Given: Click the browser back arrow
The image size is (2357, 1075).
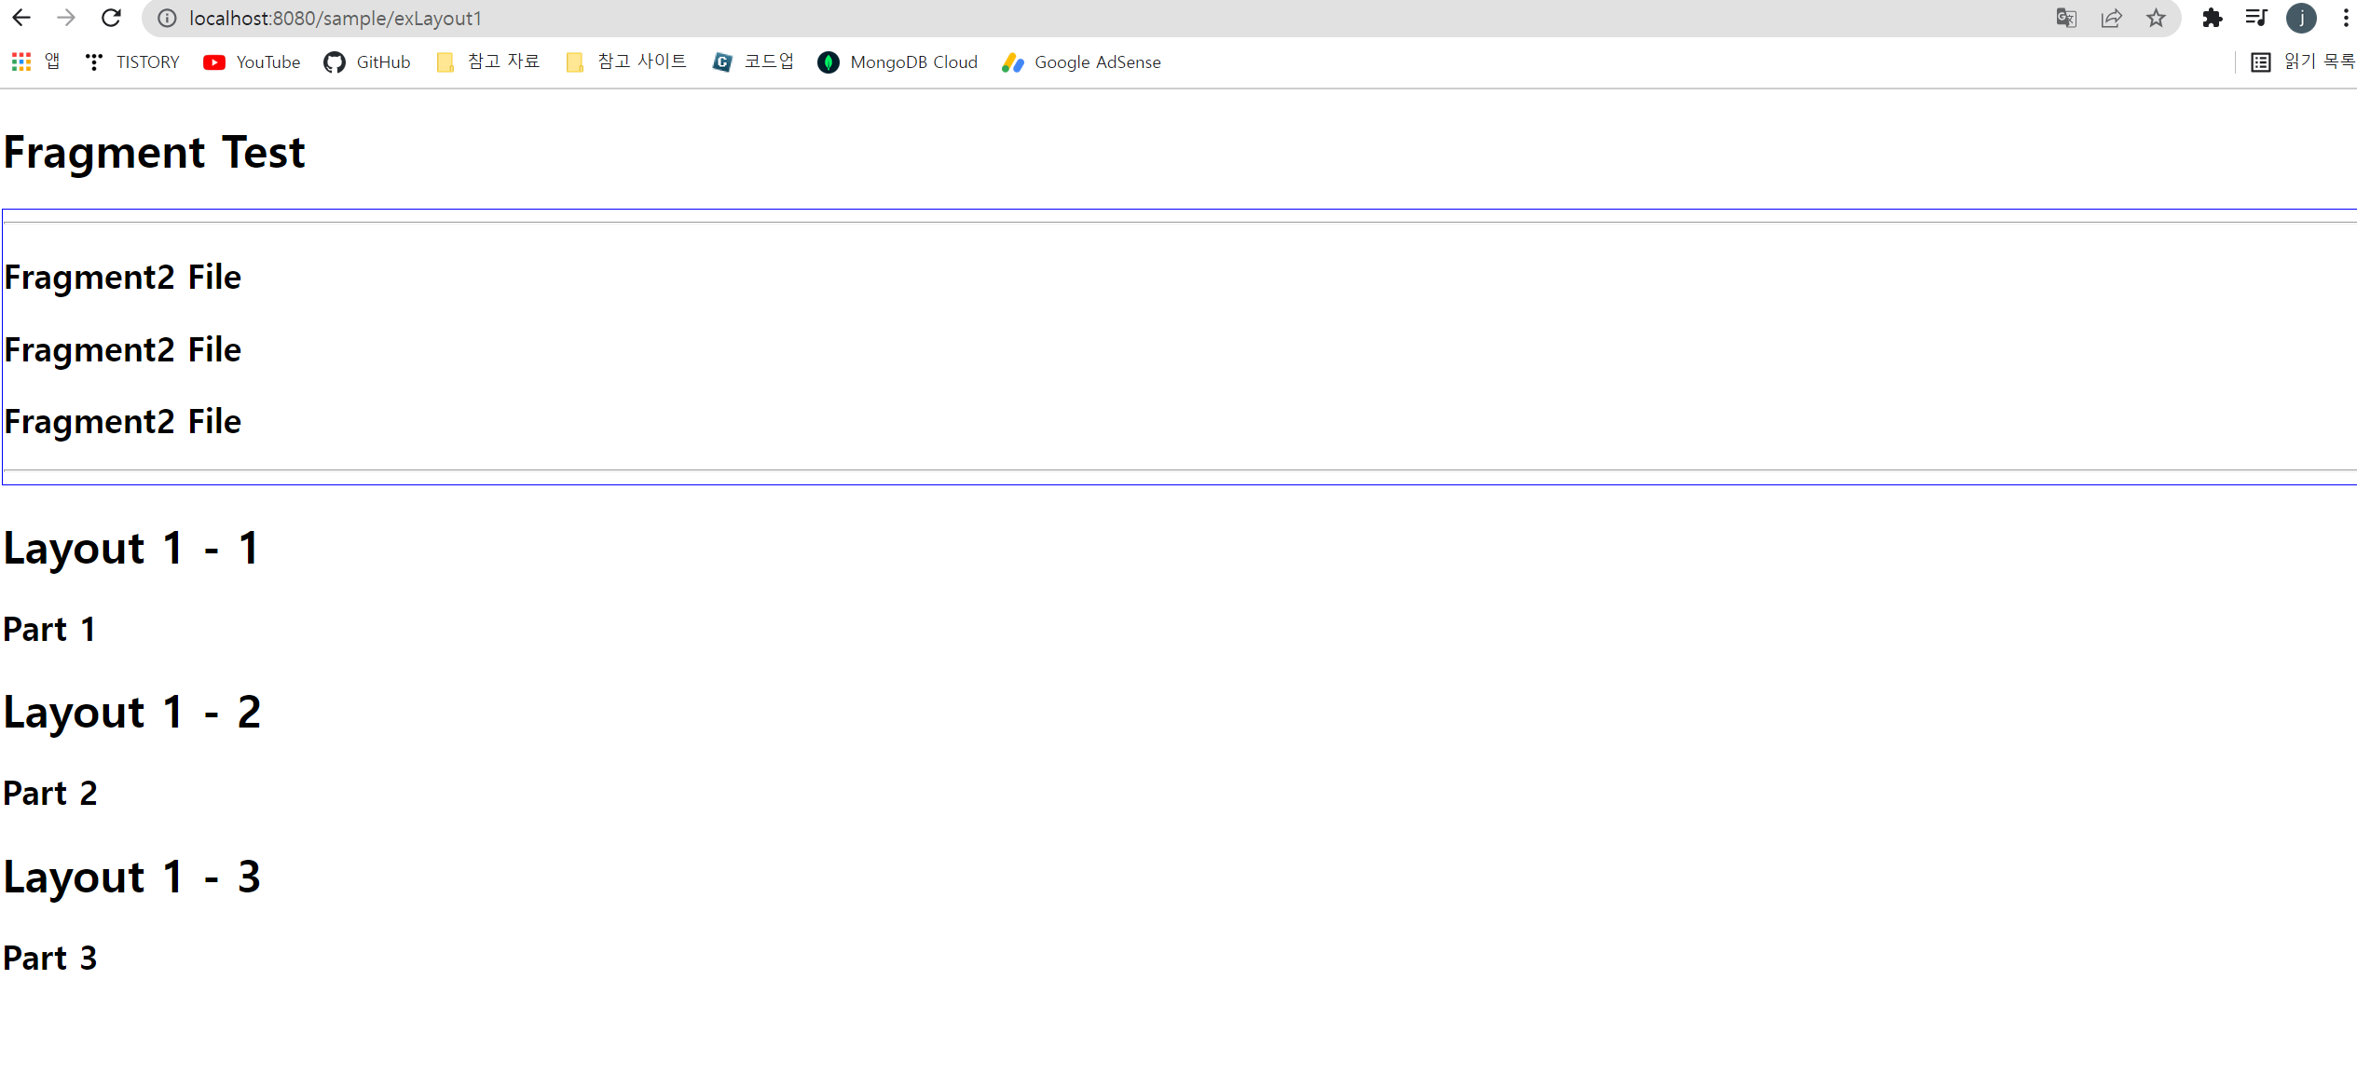Looking at the screenshot, I should (21, 18).
